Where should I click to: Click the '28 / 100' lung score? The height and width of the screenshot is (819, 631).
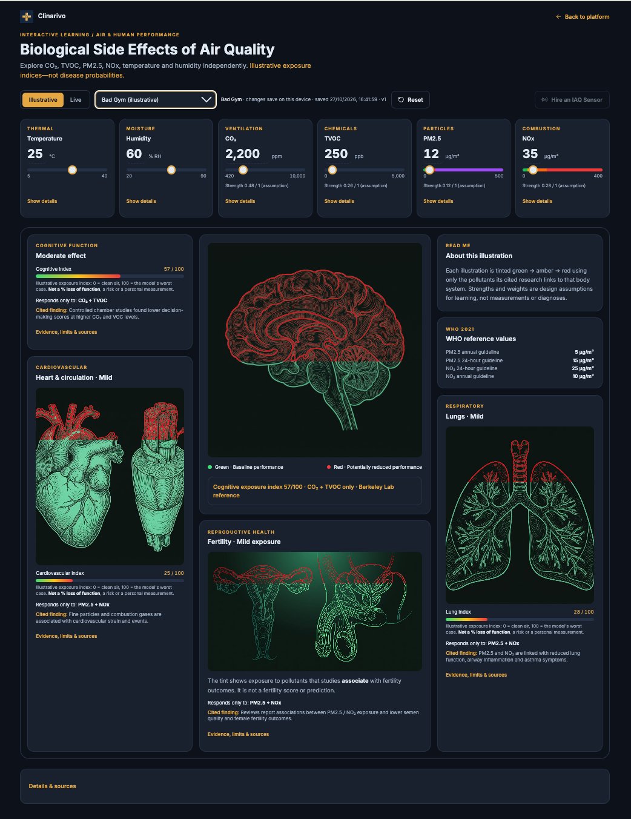(x=584, y=612)
